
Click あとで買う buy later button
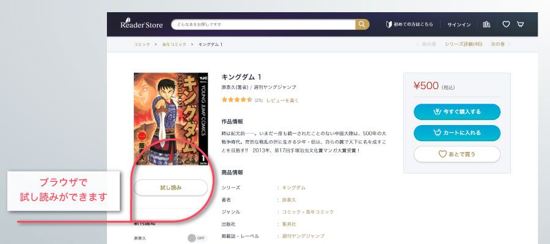(457, 154)
